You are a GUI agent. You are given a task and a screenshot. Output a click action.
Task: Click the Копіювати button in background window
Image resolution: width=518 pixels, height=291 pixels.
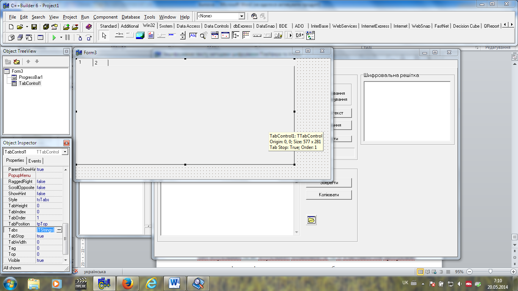point(329,195)
